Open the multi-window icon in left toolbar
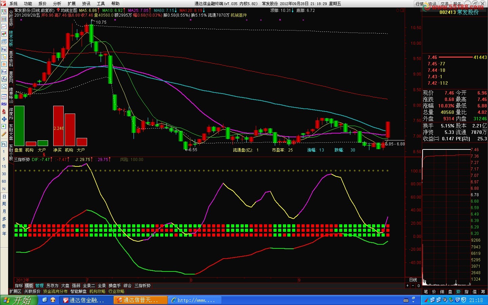Screen dimensions: 488x305 (x=4, y=42)
